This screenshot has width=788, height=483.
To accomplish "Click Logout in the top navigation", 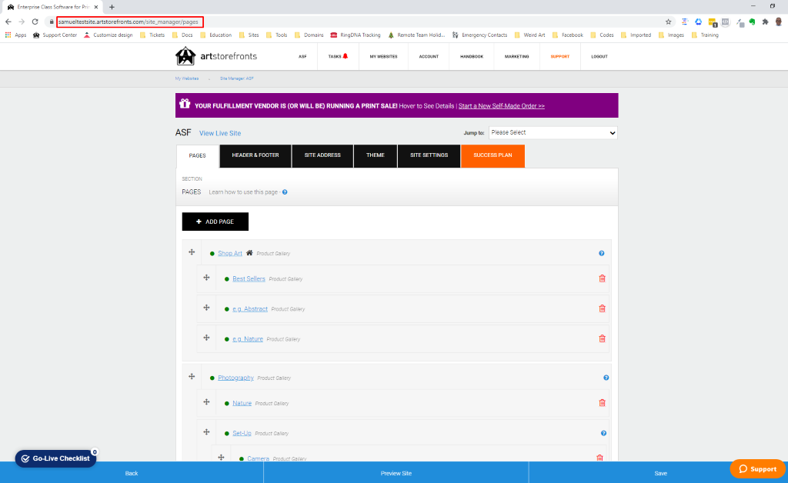I will point(599,56).
